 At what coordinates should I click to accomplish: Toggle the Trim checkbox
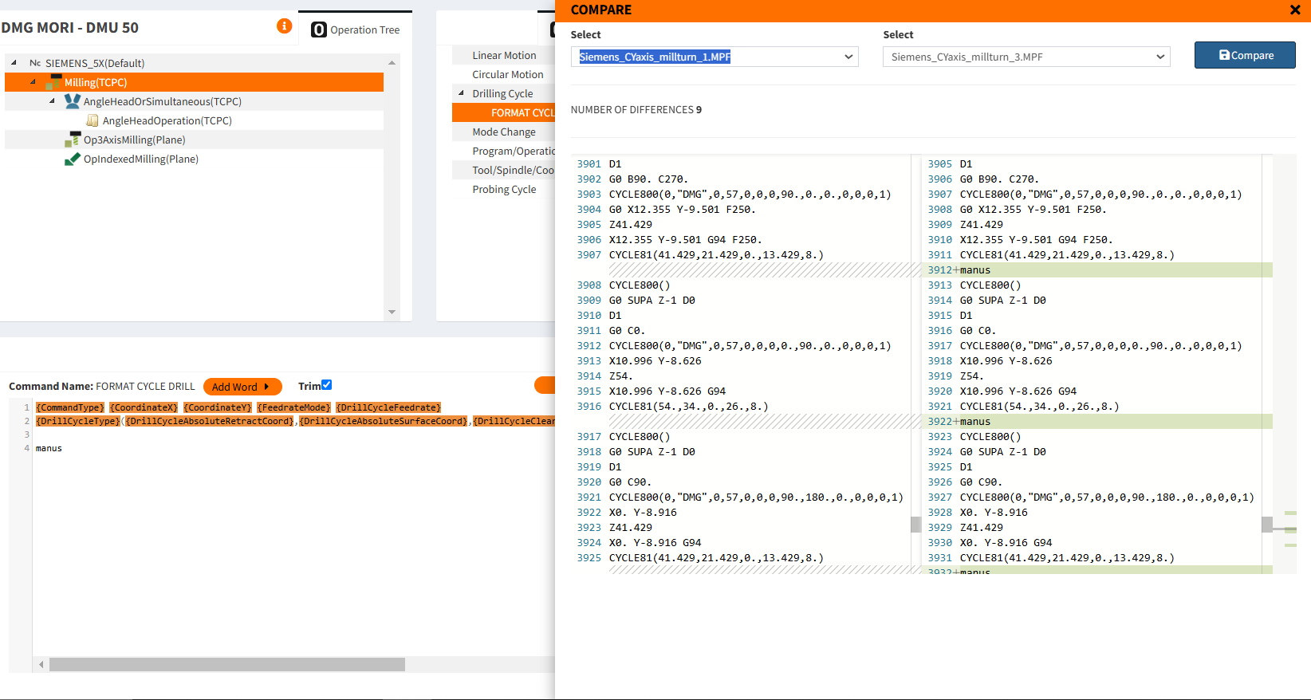coord(326,385)
